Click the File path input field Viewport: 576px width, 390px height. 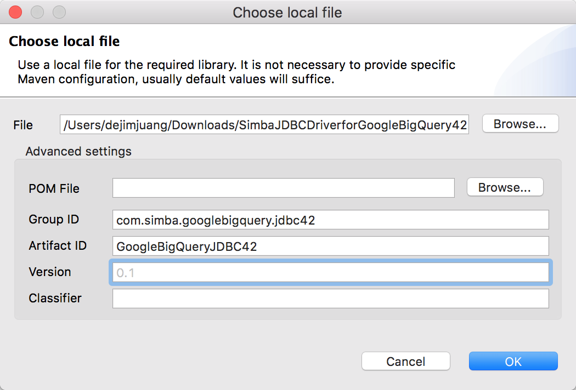pos(264,125)
